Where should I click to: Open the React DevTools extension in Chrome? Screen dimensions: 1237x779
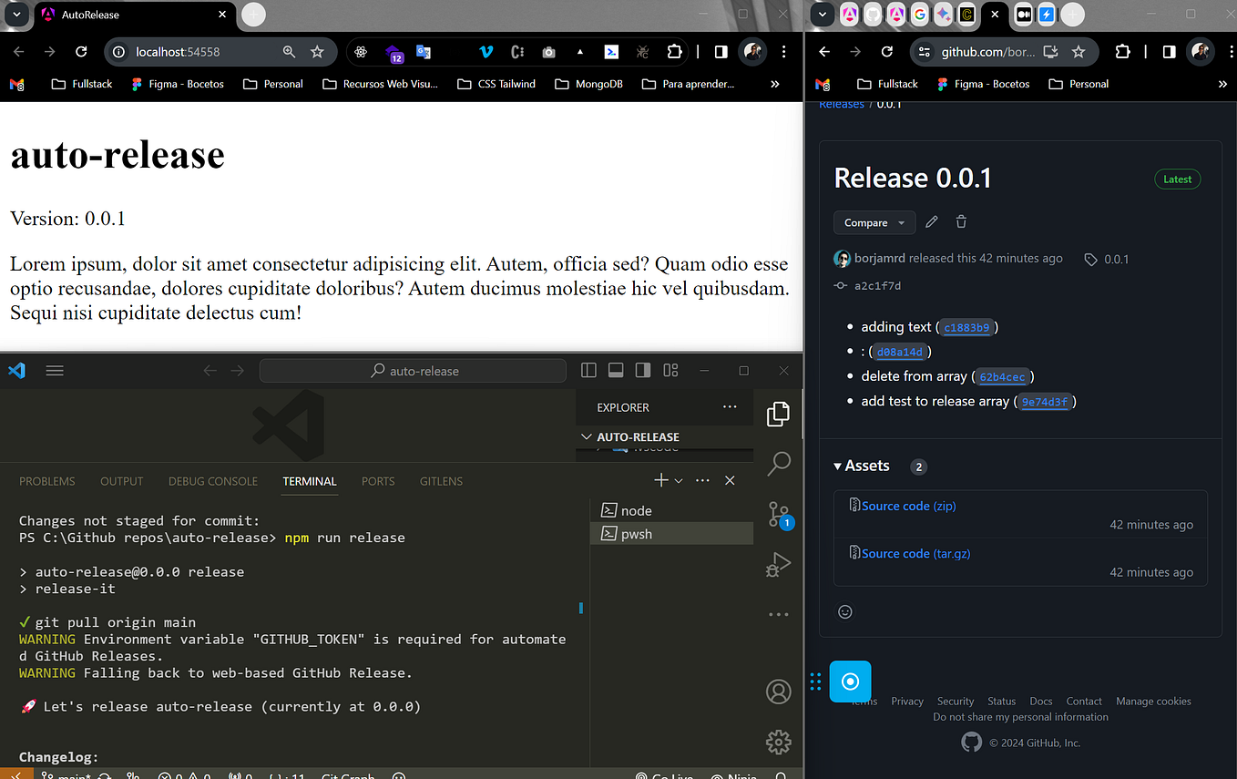(x=361, y=53)
